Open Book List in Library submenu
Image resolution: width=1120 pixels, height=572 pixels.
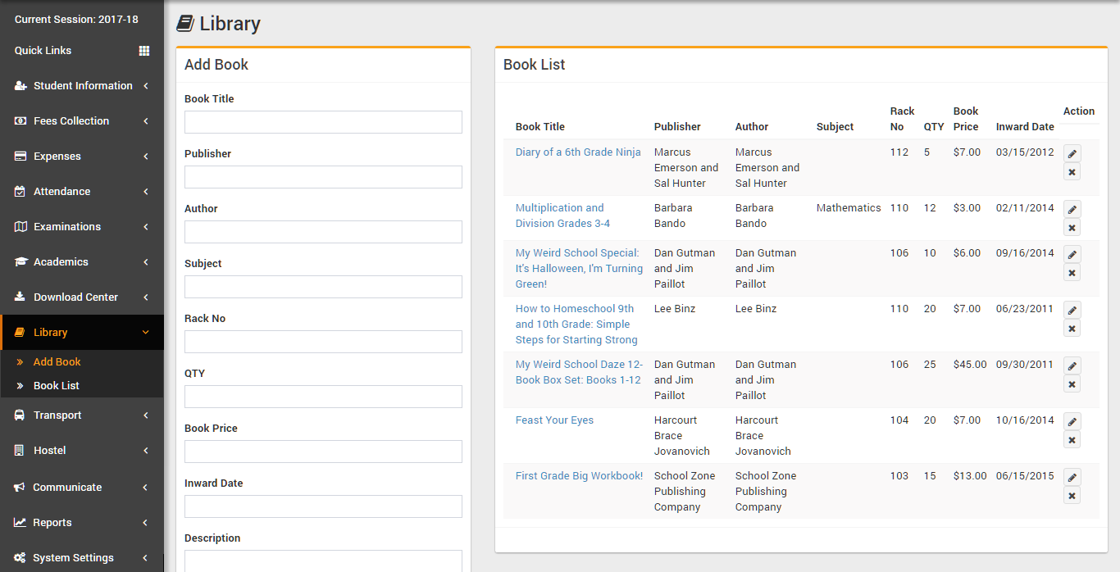click(x=57, y=386)
